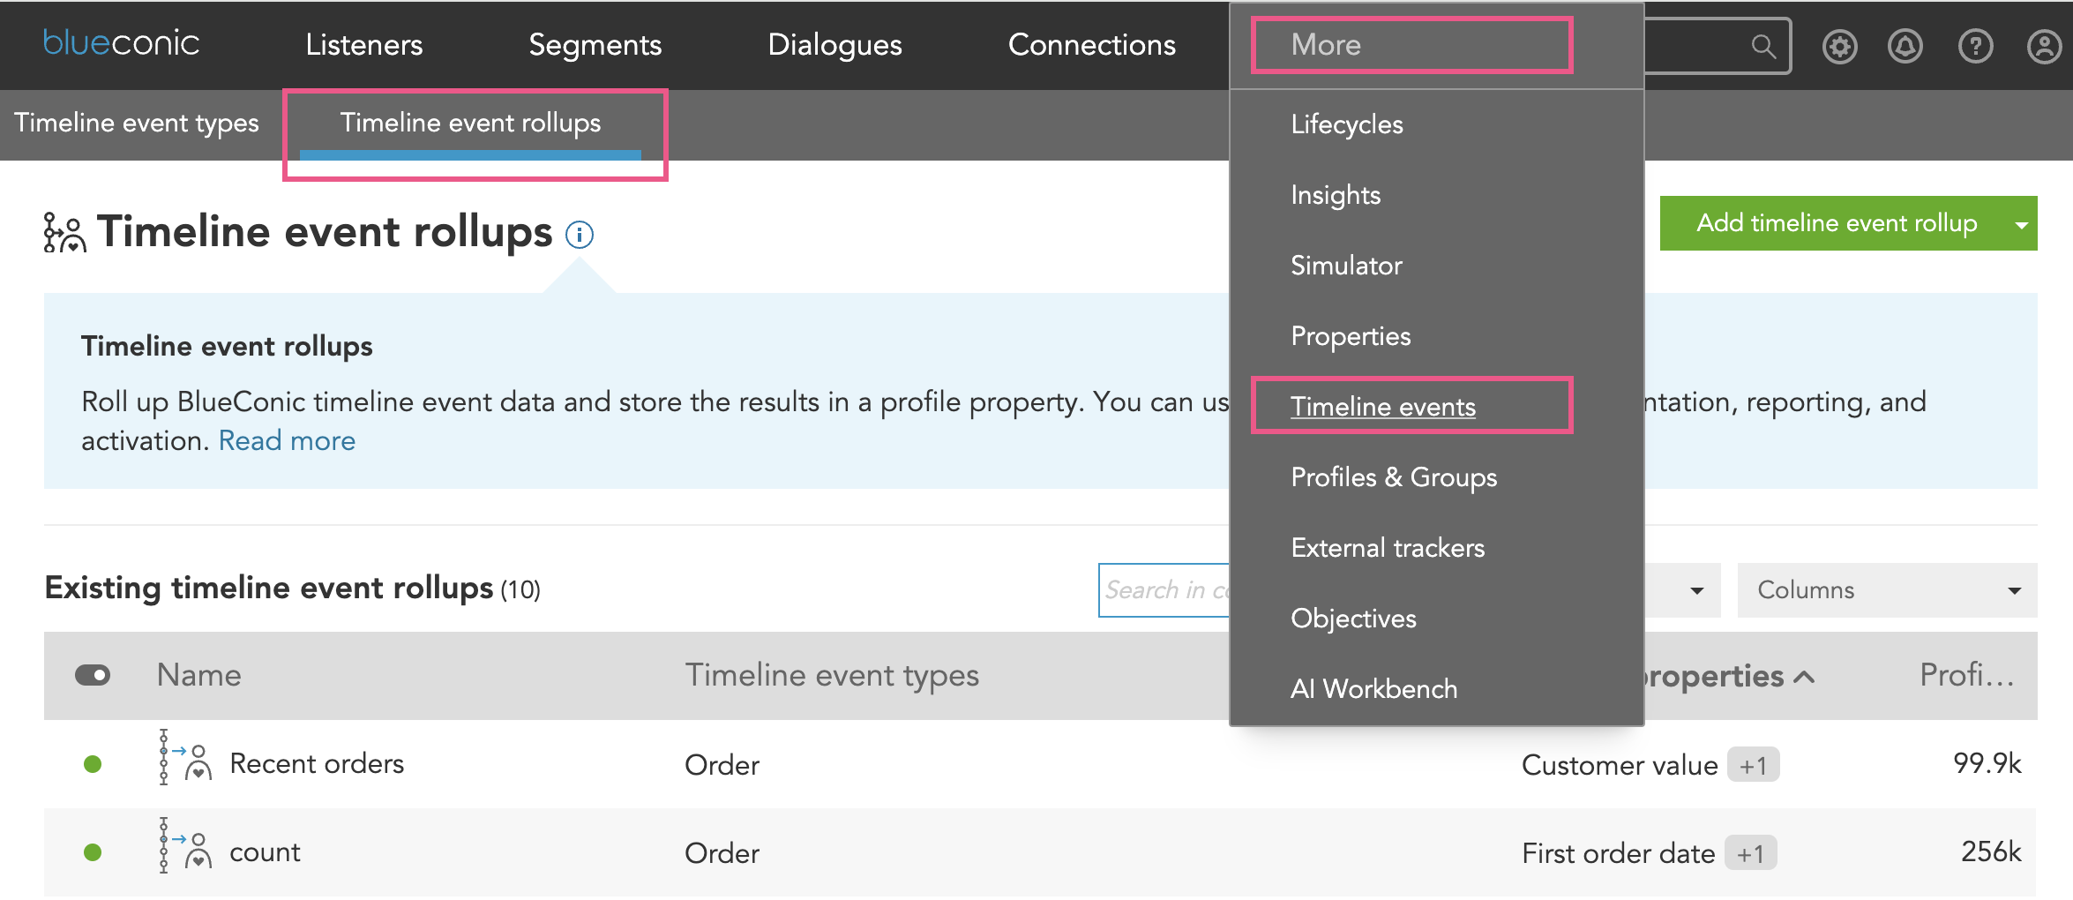This screenshot has width=2073, height=900.
Task: Click the Search in columns field
Action: (1164, 589)
